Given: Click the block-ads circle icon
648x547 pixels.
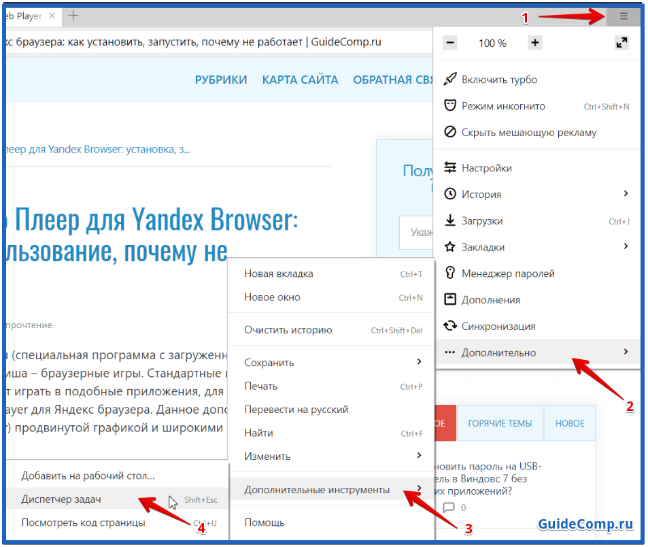Looking at the screenshot, I should (x=449, y=132).
